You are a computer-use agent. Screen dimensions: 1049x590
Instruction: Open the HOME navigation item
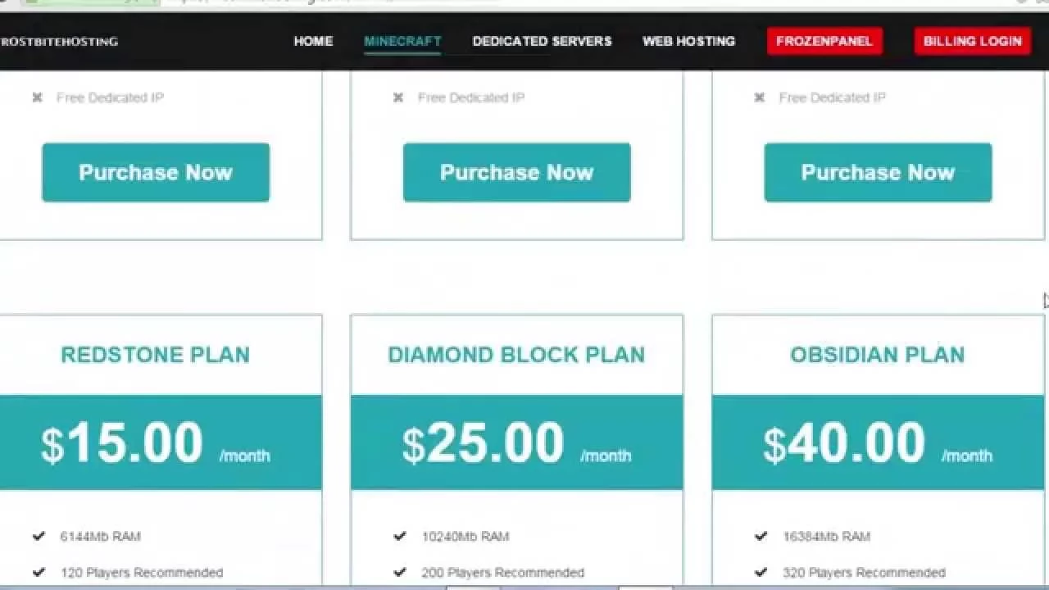tap(313, 41)
